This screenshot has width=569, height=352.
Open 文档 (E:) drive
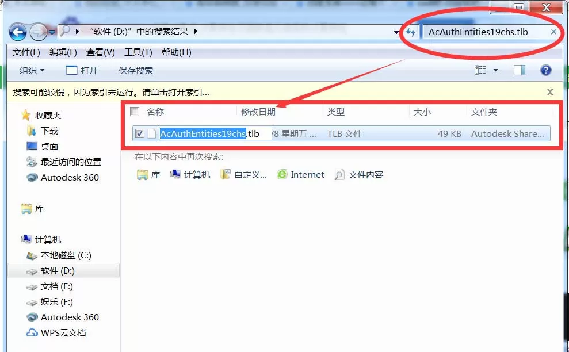(56, 286)
